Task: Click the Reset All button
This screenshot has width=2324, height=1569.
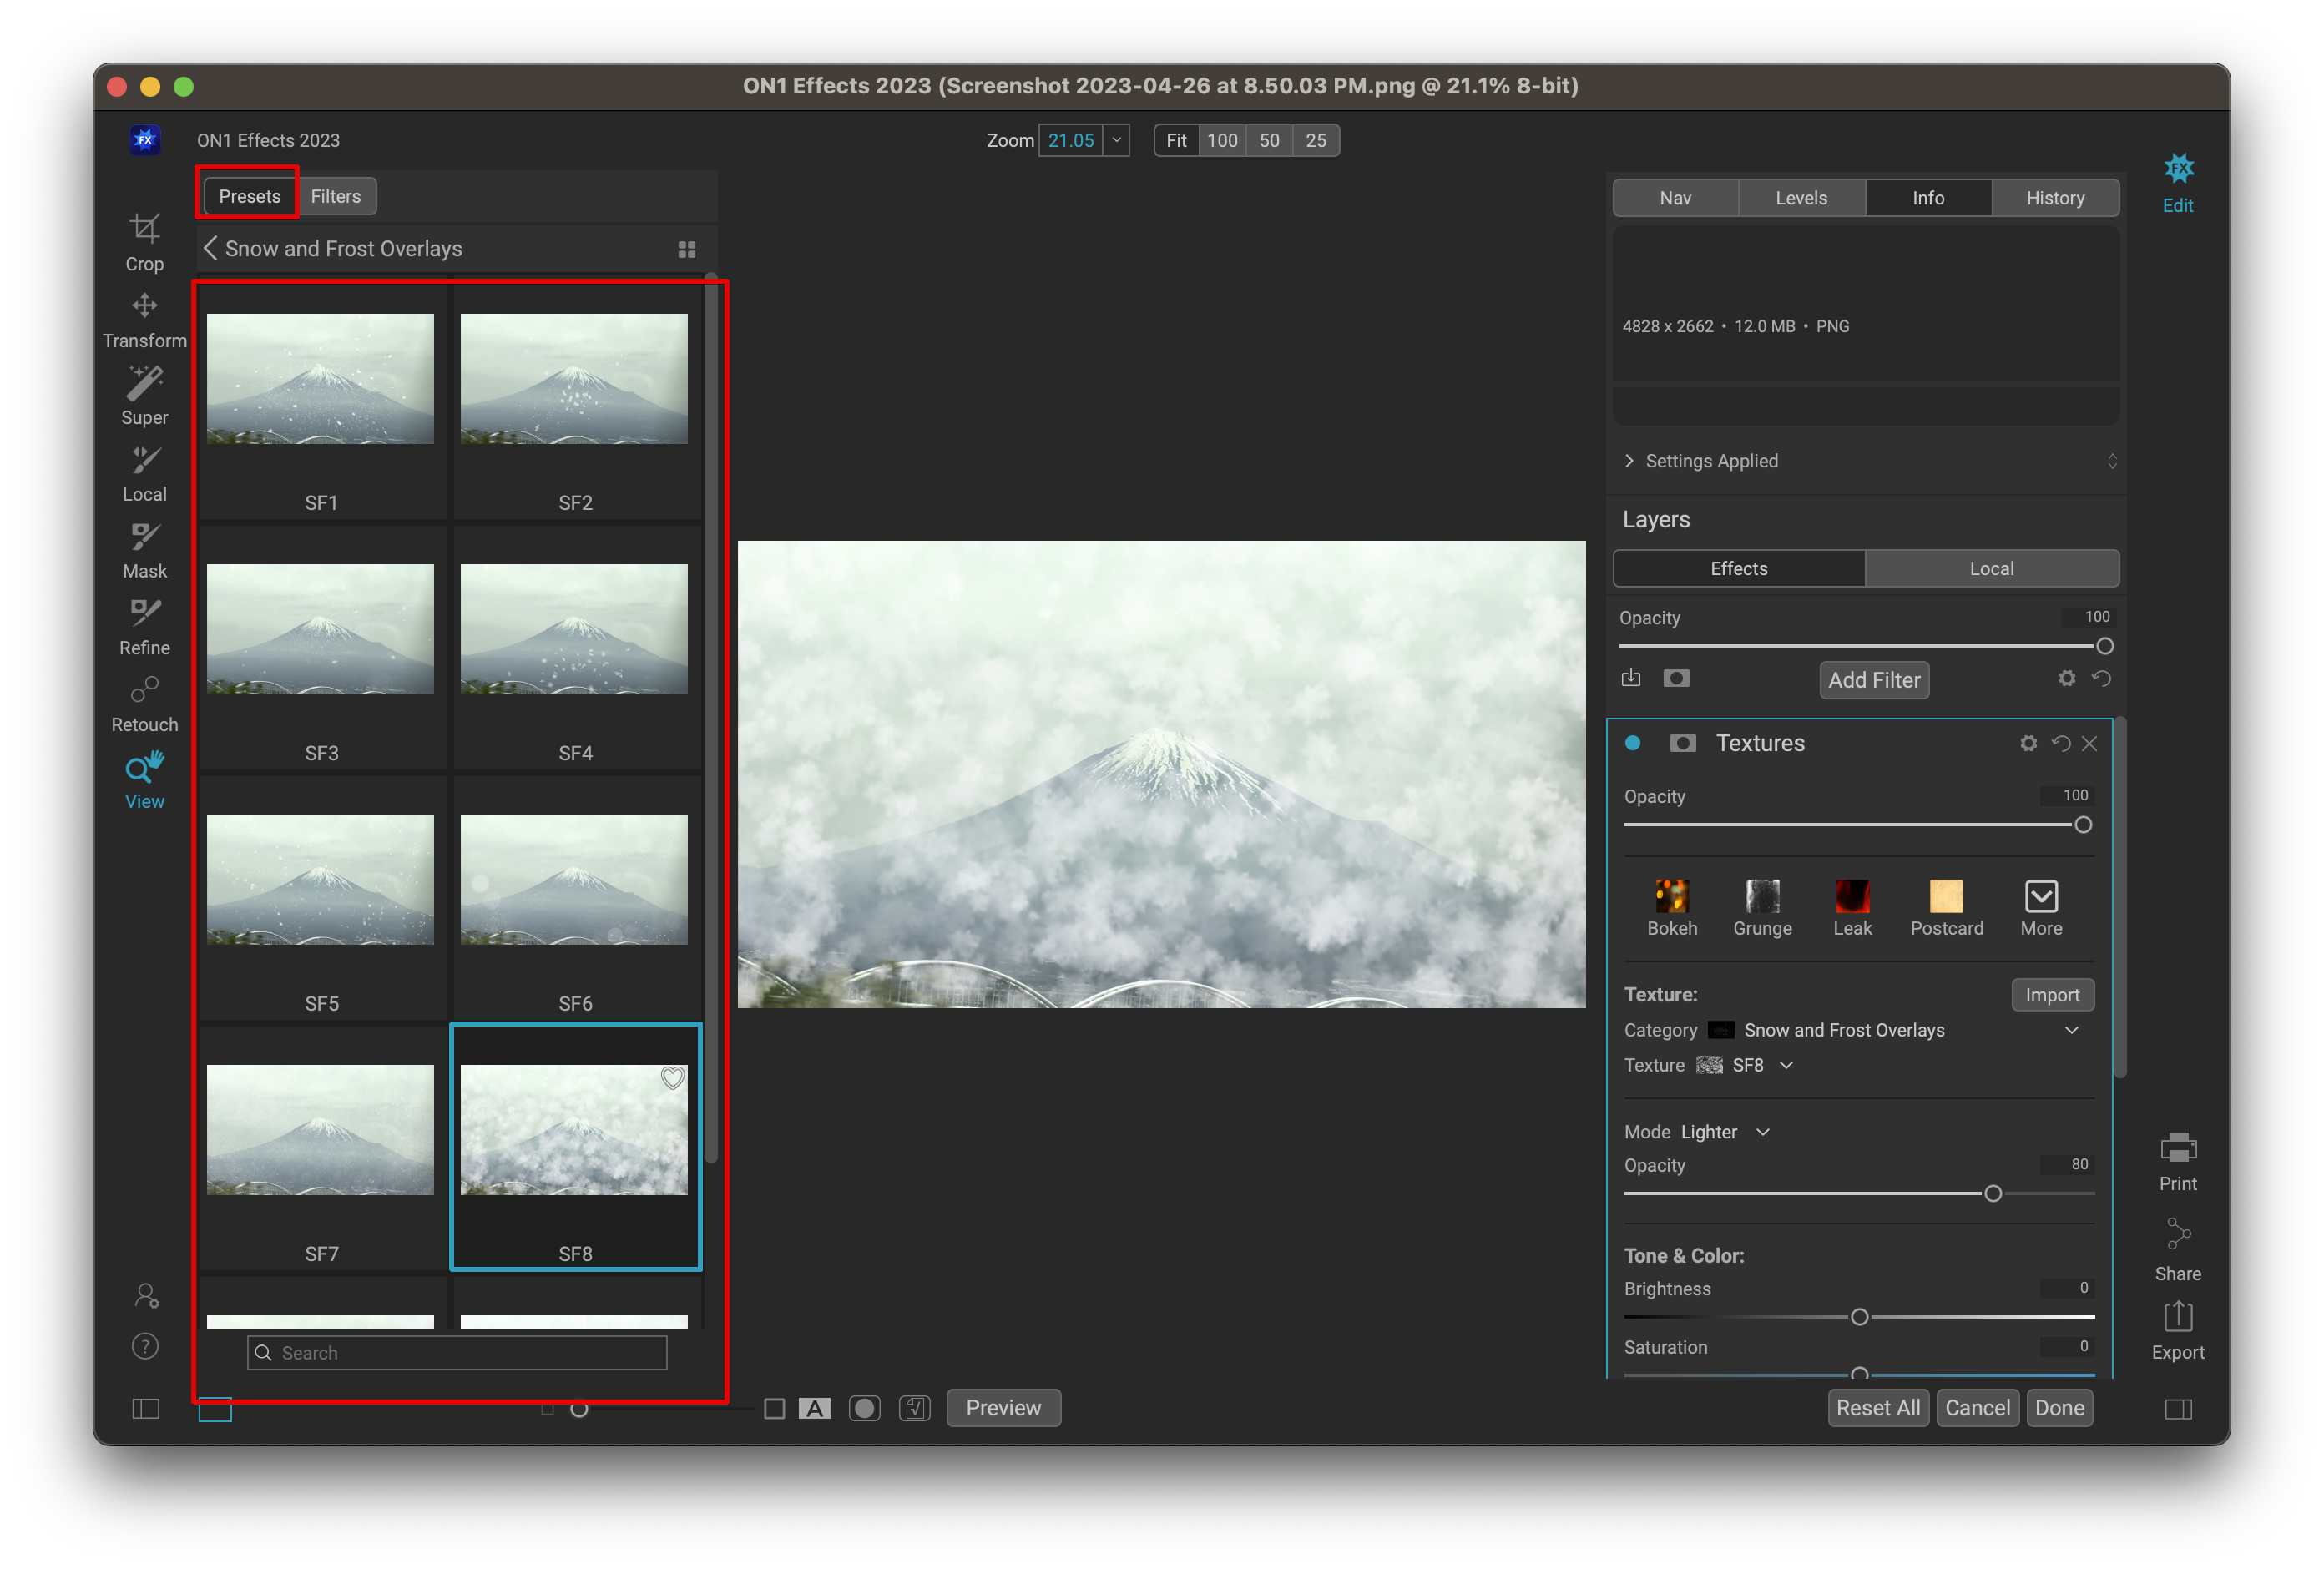Action: click(x=1877, y=1408)
